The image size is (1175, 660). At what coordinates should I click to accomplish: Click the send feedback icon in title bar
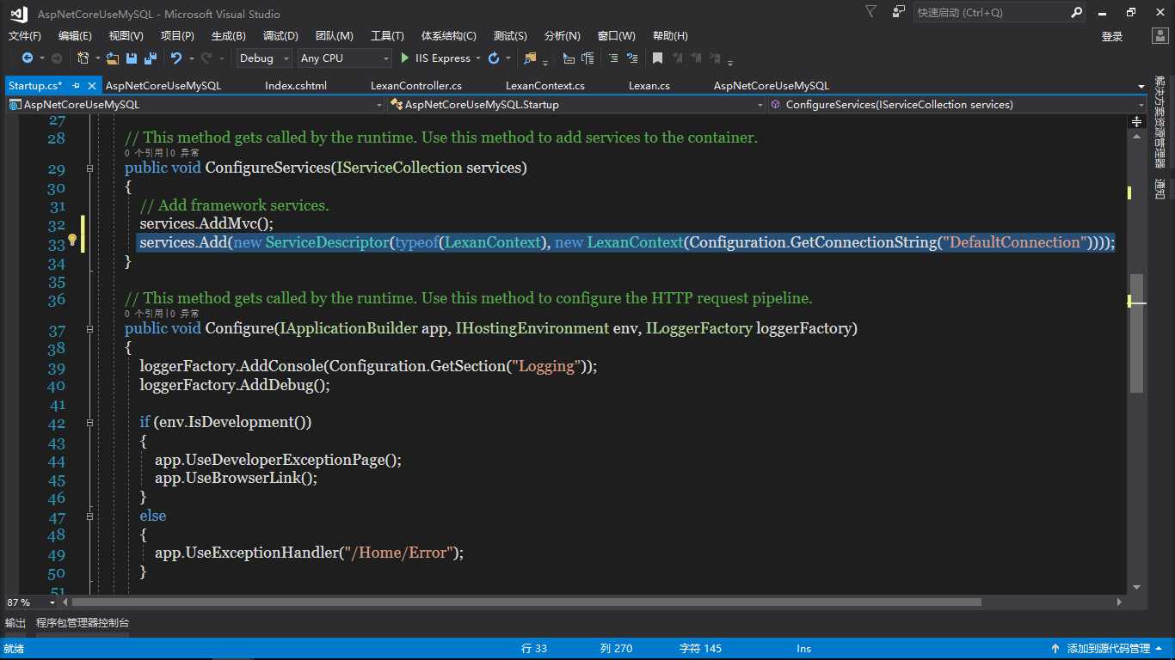[898, 12]
